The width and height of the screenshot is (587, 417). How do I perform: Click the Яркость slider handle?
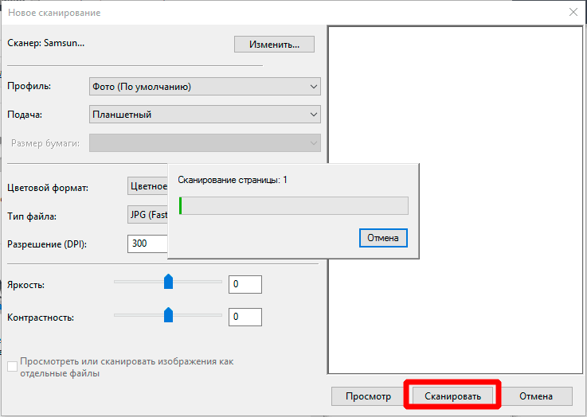(168, 282)
